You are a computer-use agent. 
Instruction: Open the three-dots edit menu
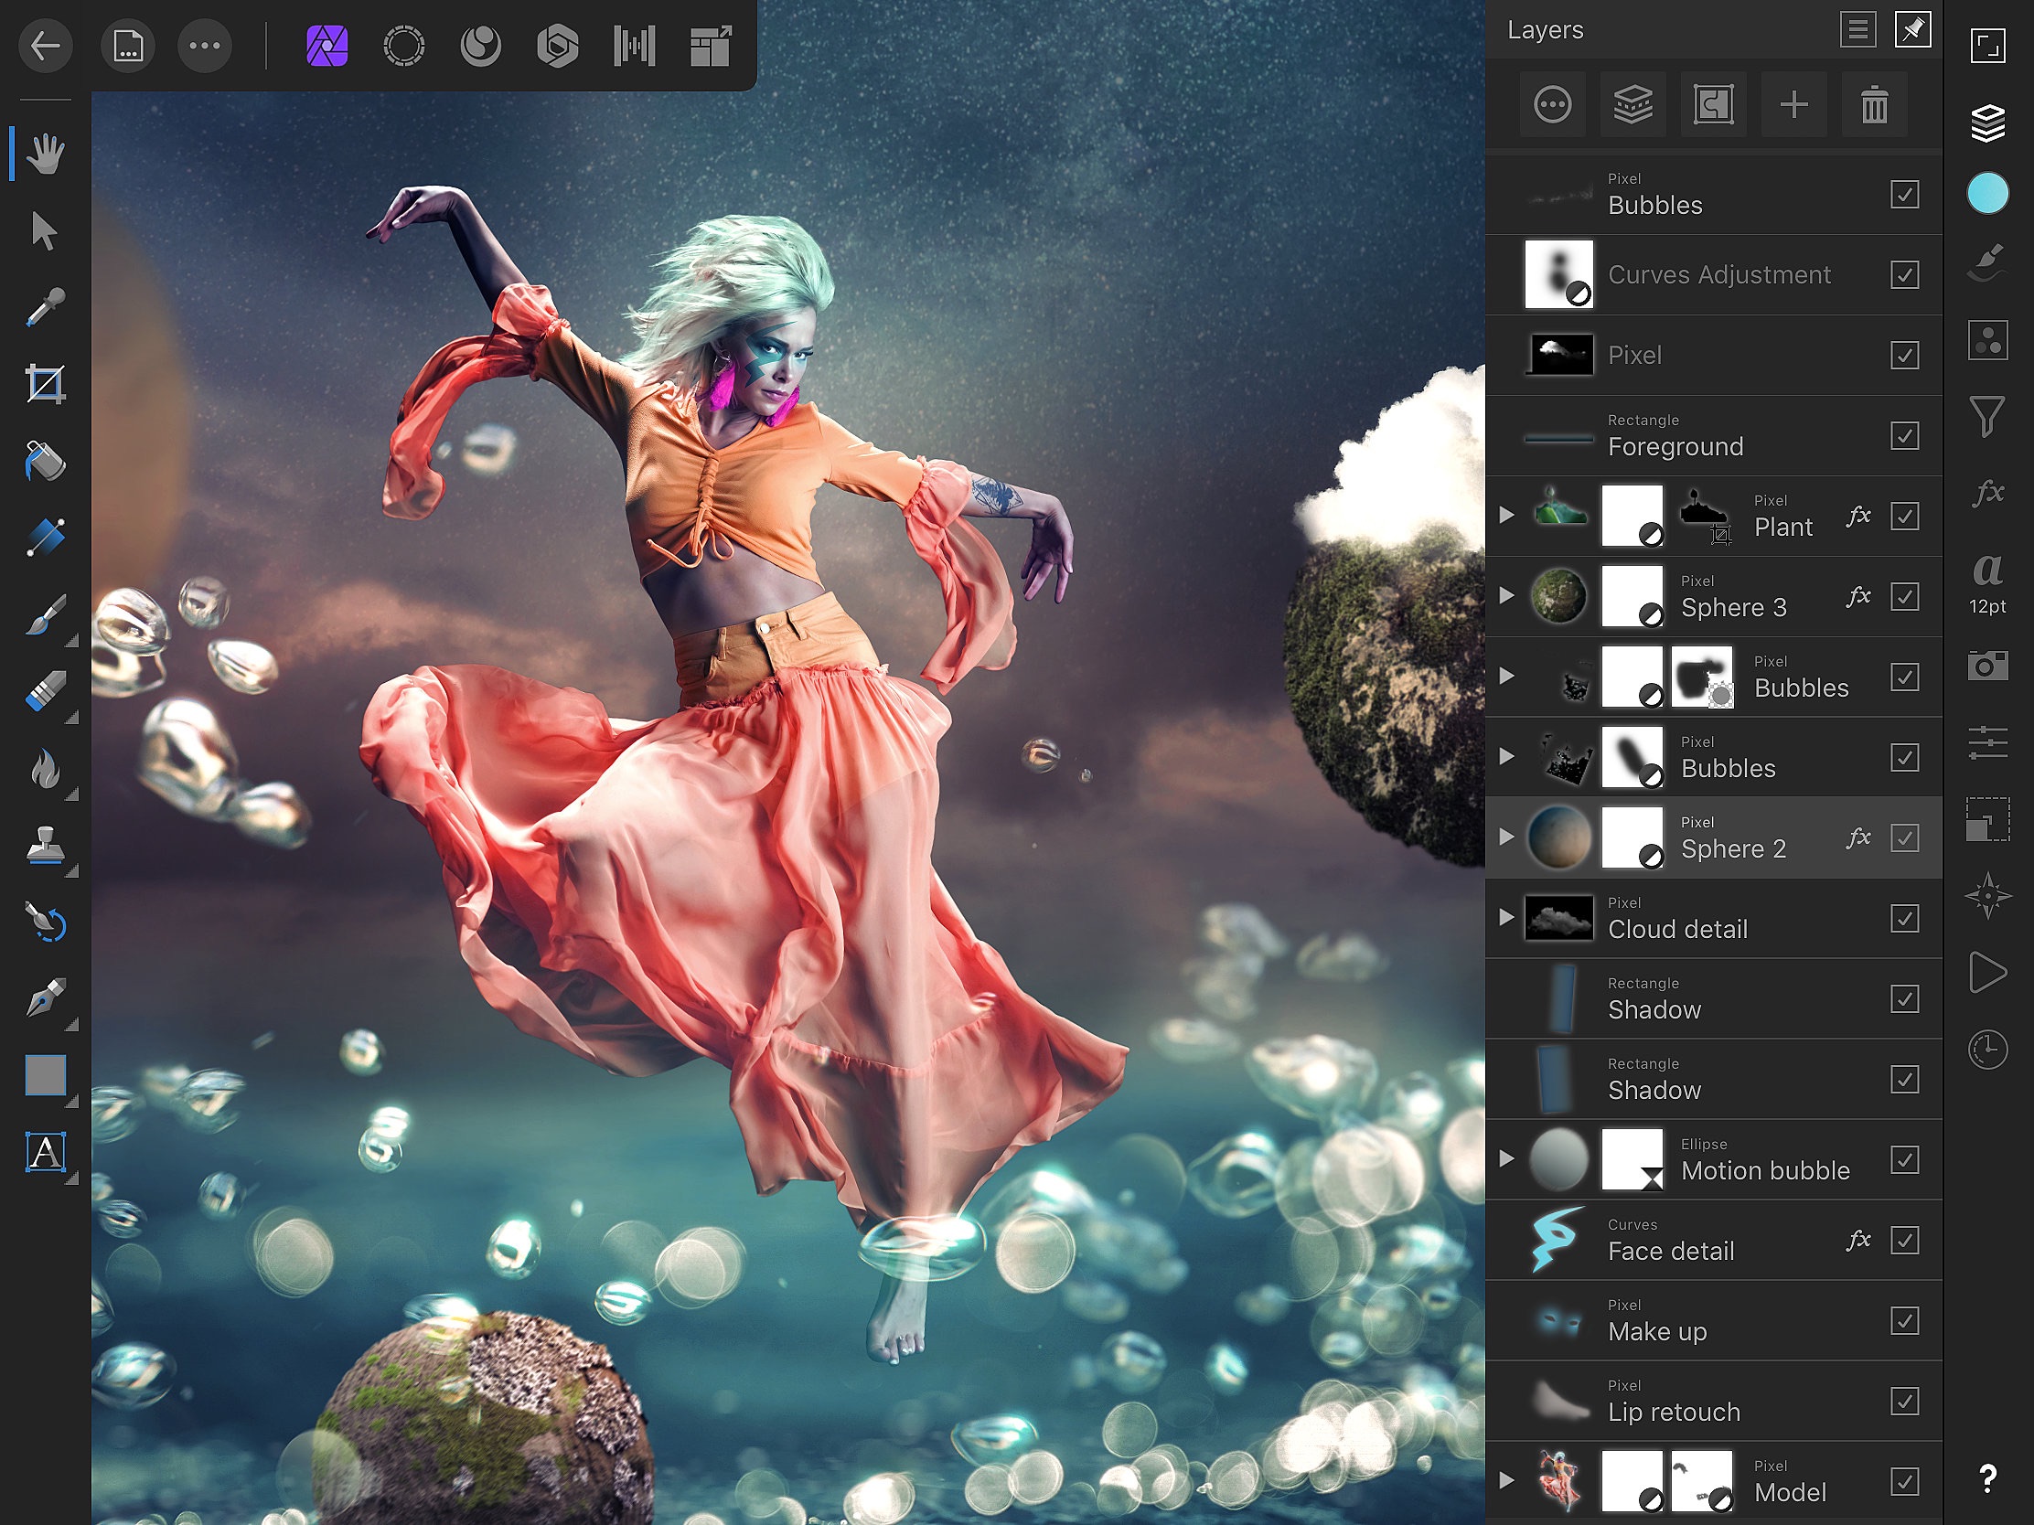[204, 45]
